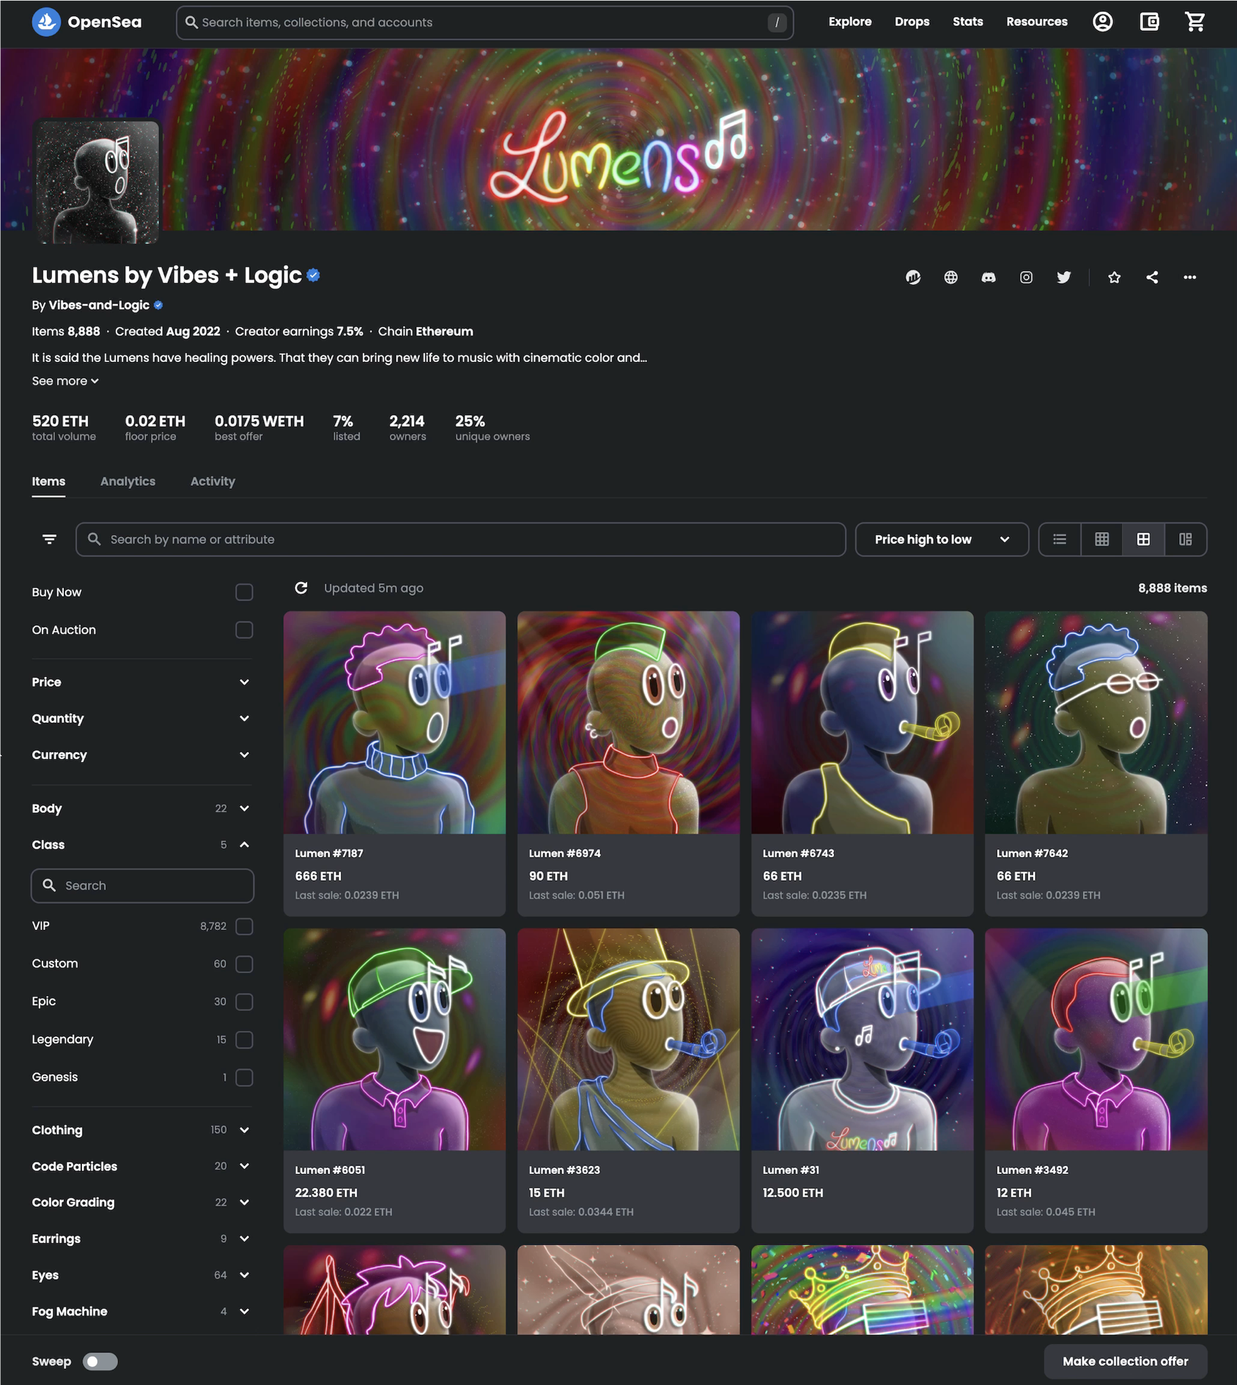Open the Twitter link icon

coord(1064,277)
